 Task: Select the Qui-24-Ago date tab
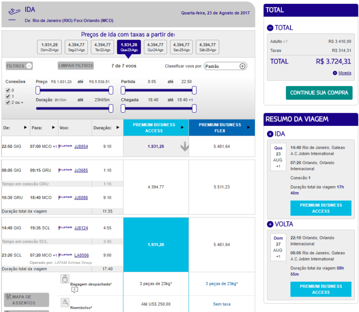[x=155, y=47]
